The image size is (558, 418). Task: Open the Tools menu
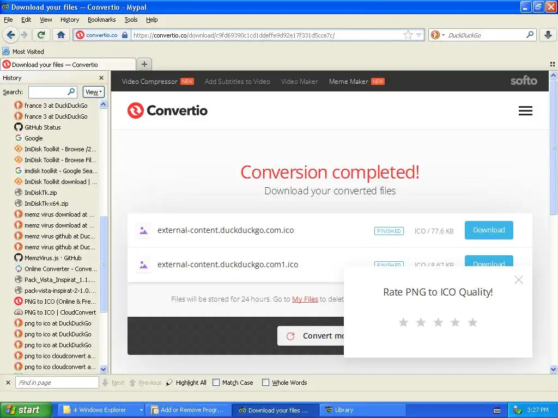(131, 20)
